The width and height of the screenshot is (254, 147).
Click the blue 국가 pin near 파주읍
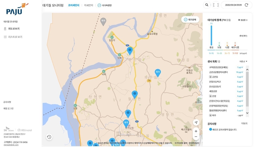tap(158, 73)
